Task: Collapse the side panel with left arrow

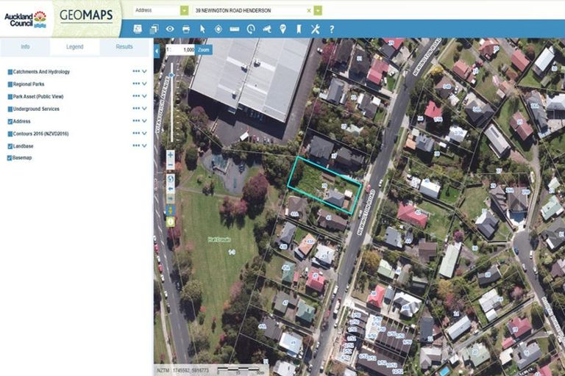Action: coord(157,51)
